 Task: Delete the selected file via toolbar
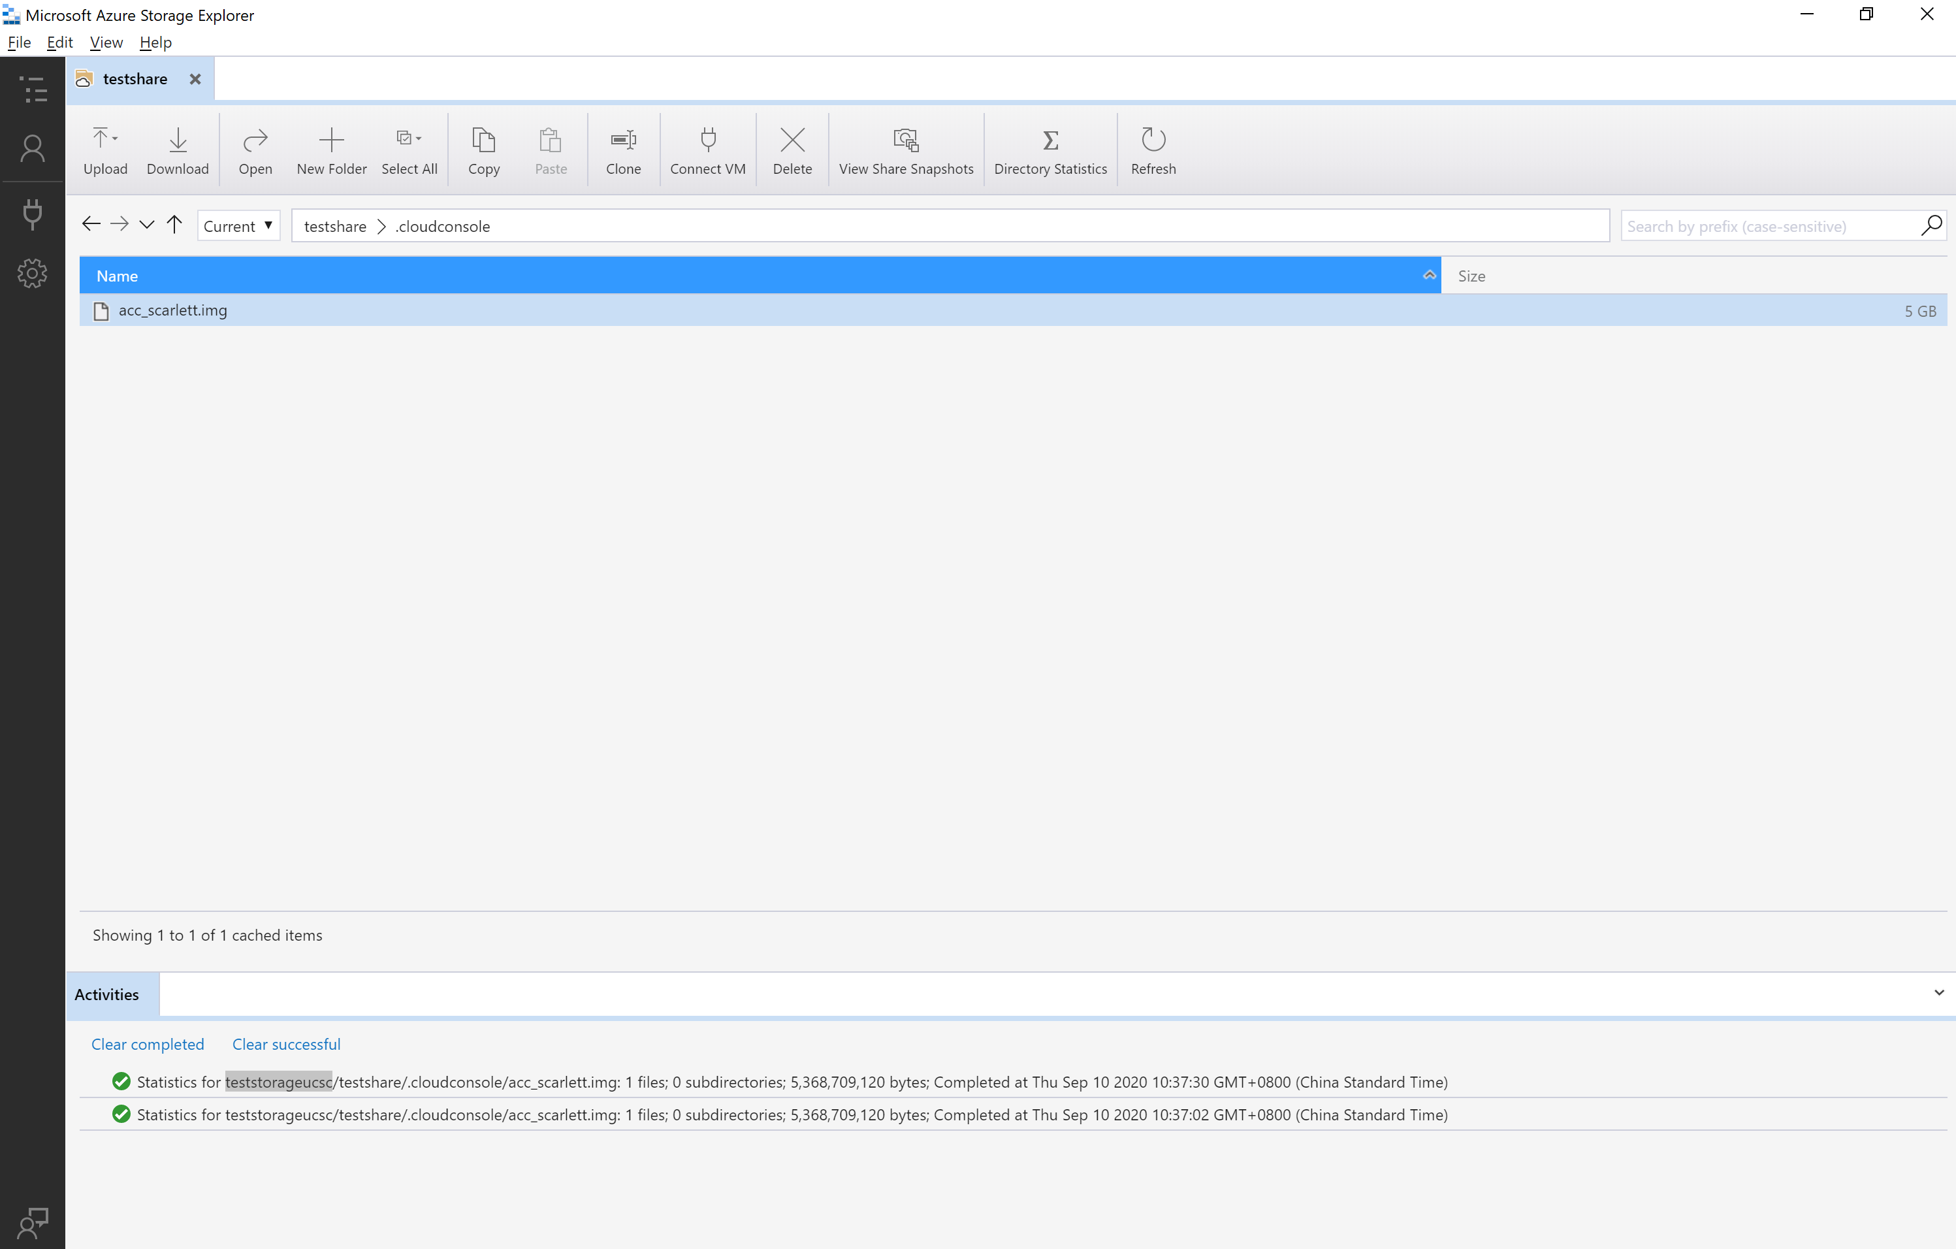792,151
